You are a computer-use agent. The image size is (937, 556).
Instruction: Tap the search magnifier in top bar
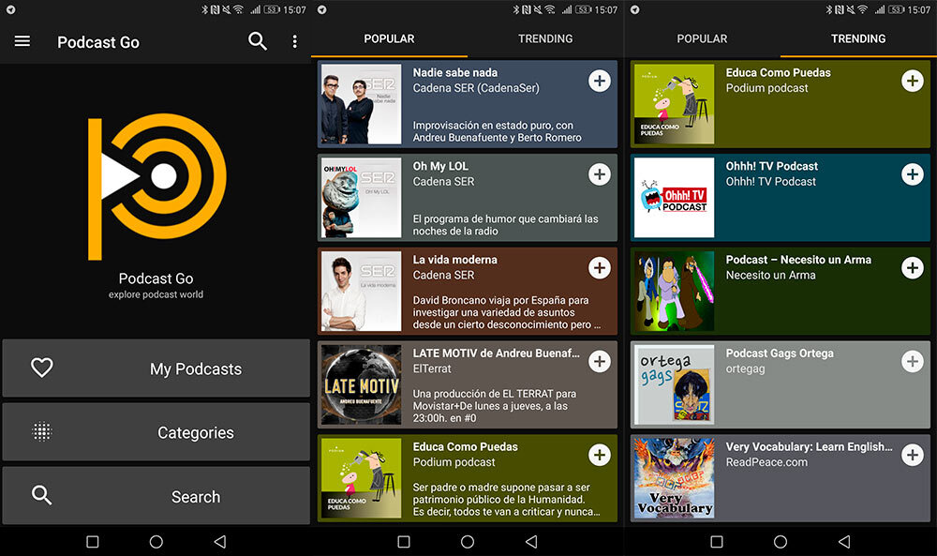pyautogui.click(x=258, y=41)
